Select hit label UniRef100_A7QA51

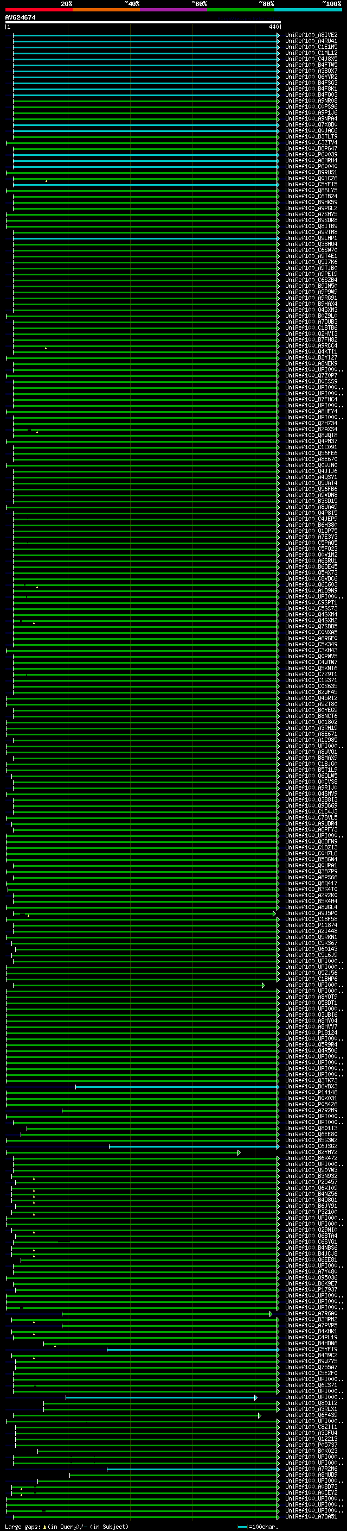click(311, 1516)
